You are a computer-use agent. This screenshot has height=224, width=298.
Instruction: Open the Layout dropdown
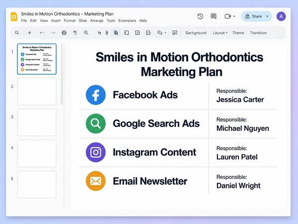pyautogui.click(x=220, y=33)
